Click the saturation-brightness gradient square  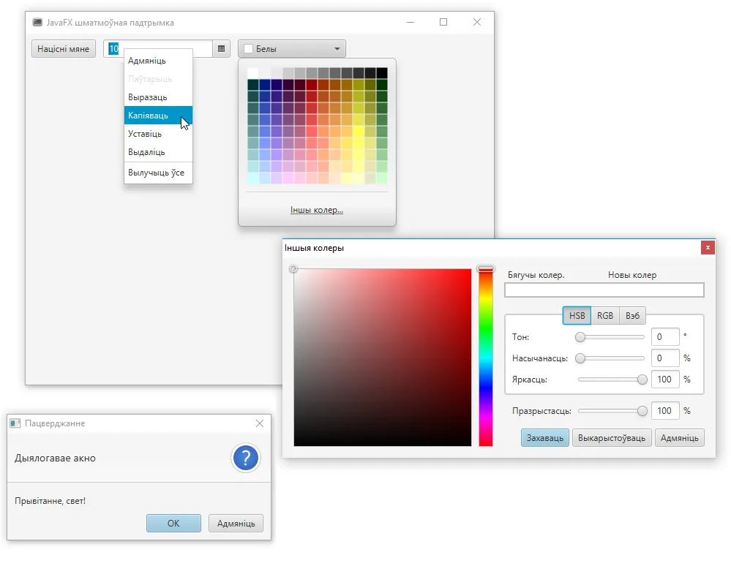(x=382, y=358)
